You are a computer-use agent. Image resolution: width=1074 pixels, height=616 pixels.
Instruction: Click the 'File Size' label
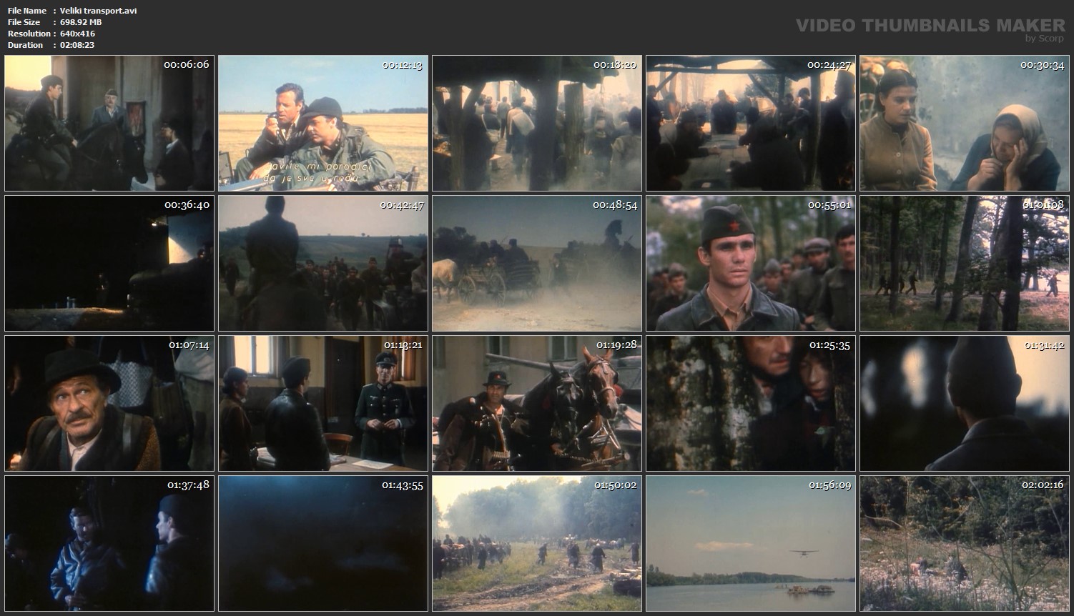point(24,22)
